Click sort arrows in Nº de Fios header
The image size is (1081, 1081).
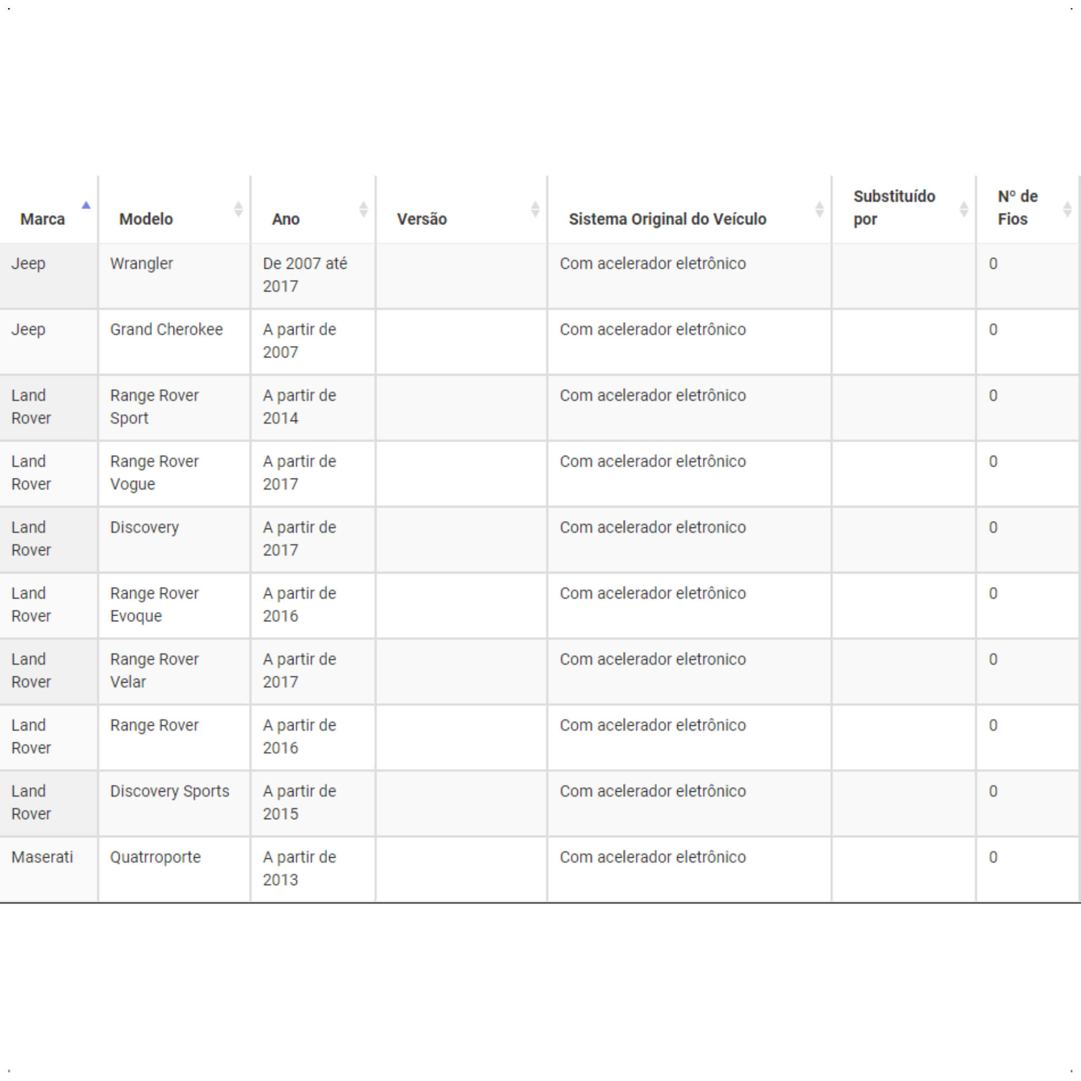[1067, 209]
